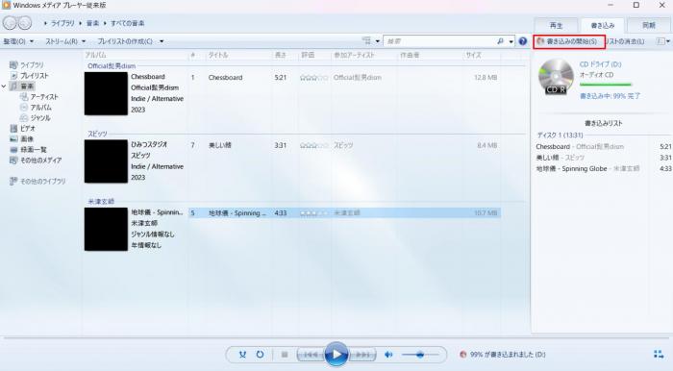Switch to the 書き込み tab
The width and height of the screenshot is (673, 371).
(603, 25)
